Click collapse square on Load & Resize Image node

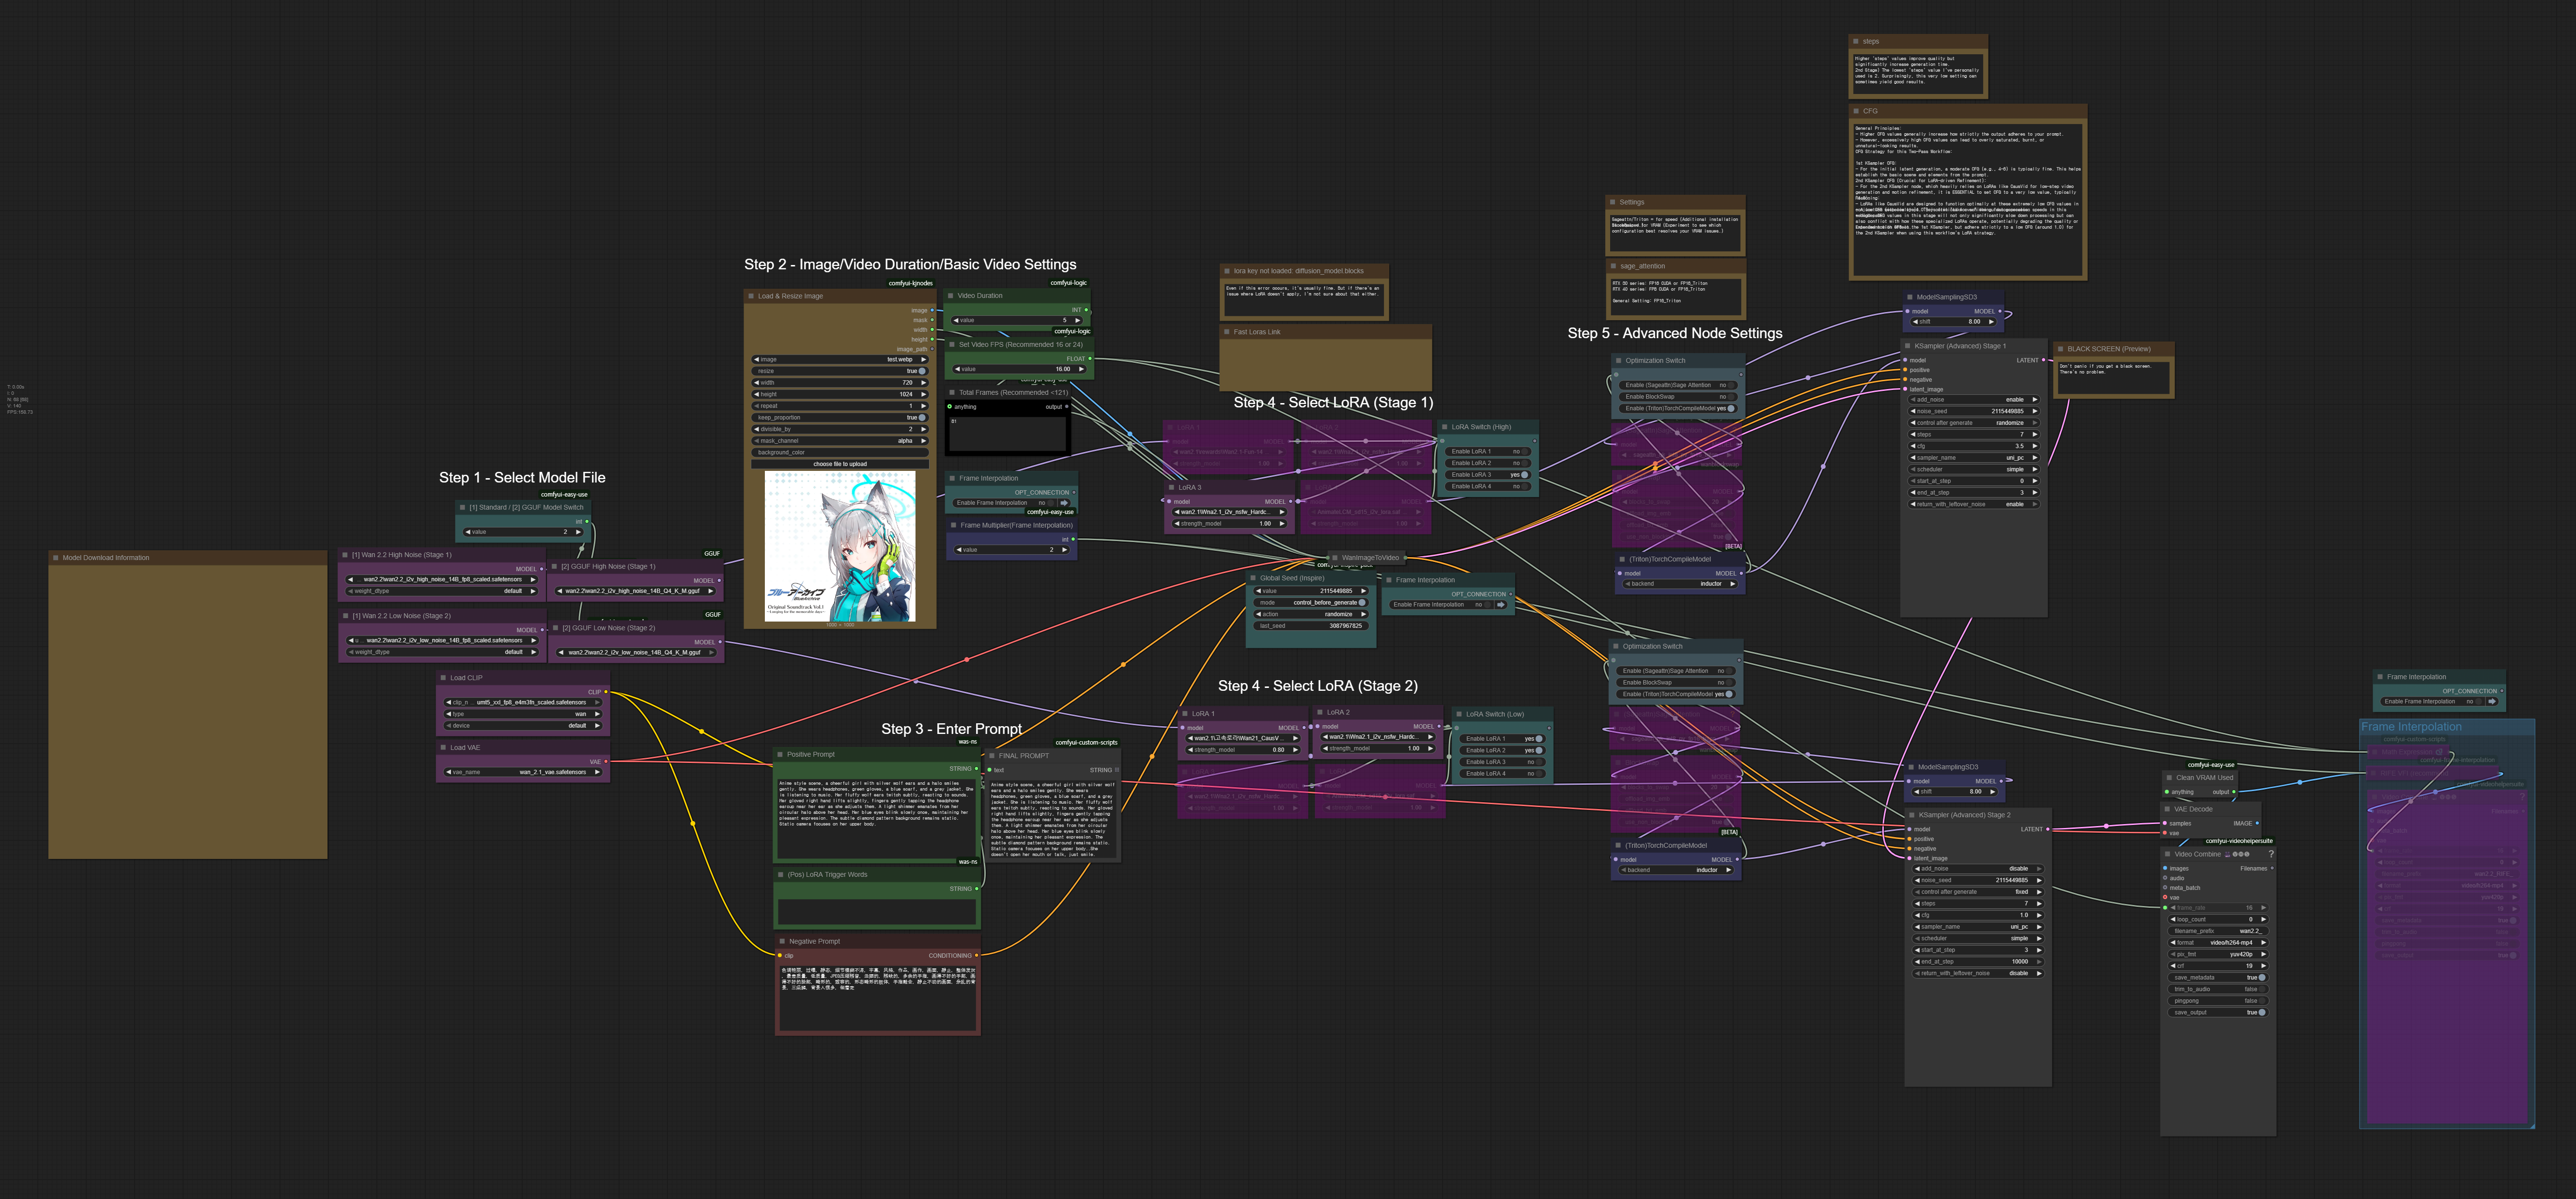pos(751,296)
